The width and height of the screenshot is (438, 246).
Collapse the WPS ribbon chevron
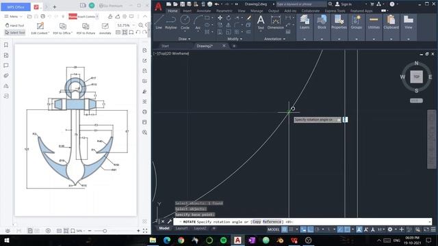pos(144,16)
